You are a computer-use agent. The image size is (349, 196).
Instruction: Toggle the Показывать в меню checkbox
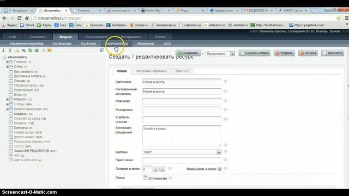coord(220,169)
